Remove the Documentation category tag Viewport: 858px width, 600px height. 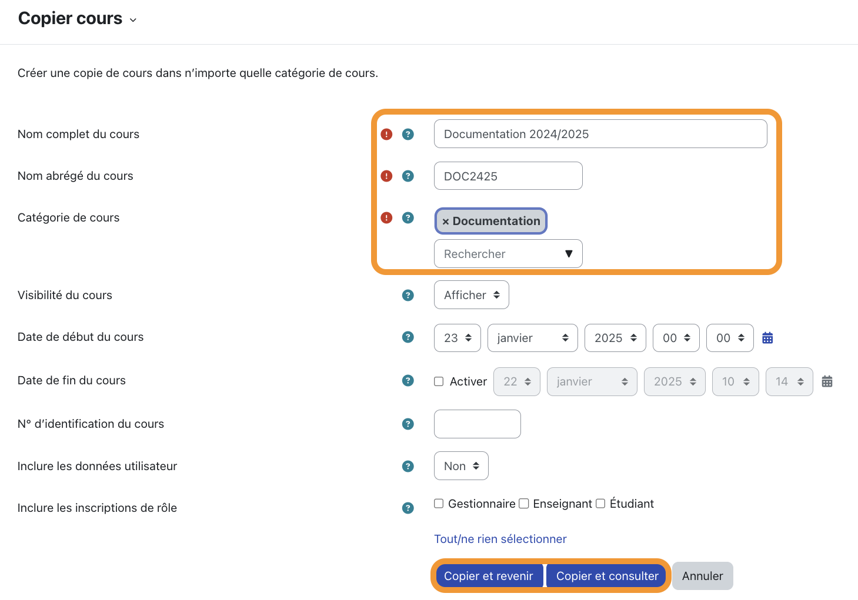[446, 222]
